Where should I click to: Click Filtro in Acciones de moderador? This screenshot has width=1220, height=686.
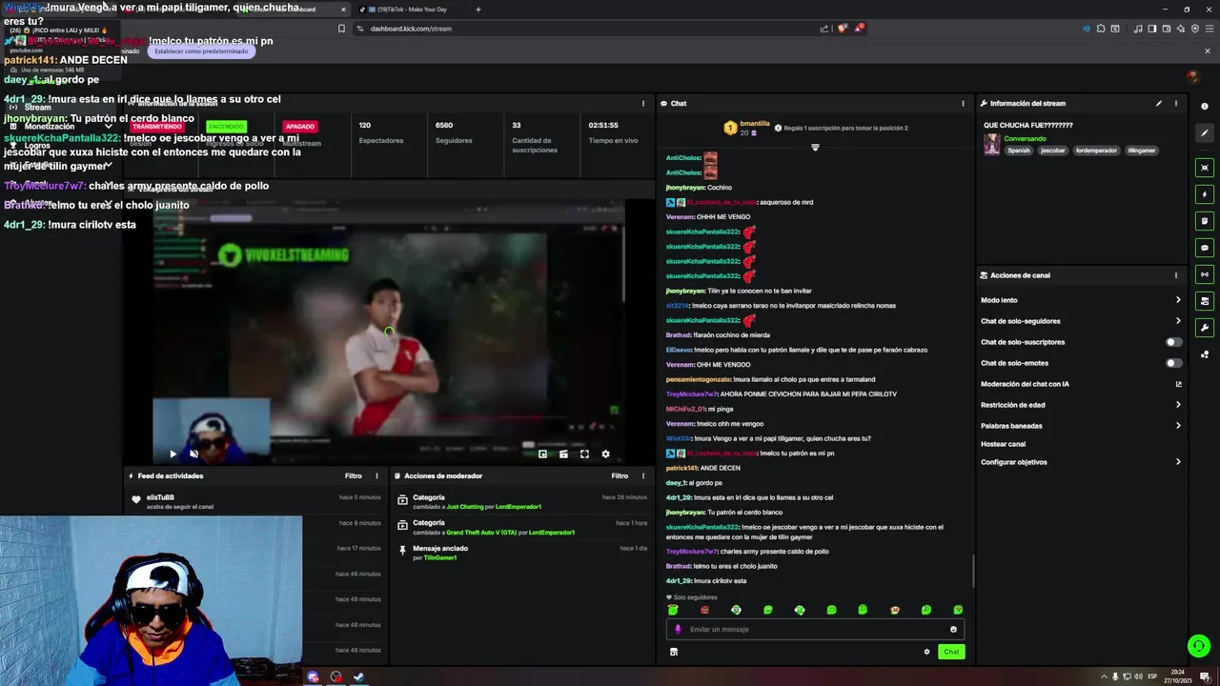point(620,475)
